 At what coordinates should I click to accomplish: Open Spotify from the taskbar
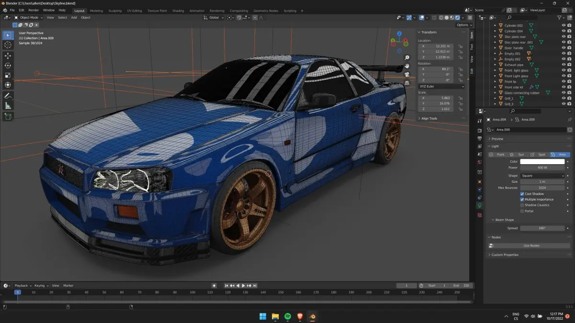pos(287,316)
